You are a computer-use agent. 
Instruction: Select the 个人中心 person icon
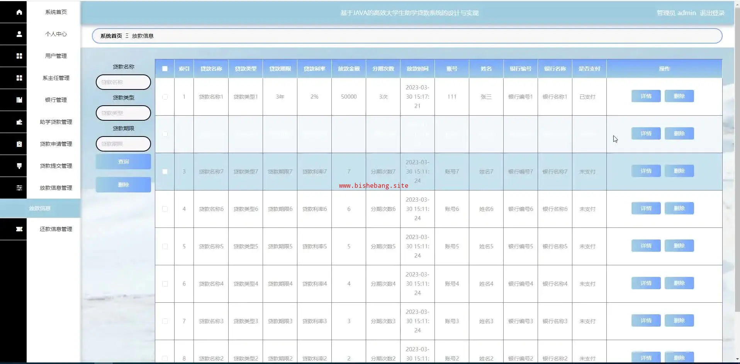pos(19,34)
